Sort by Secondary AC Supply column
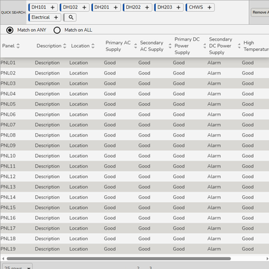 pos(170,46)
